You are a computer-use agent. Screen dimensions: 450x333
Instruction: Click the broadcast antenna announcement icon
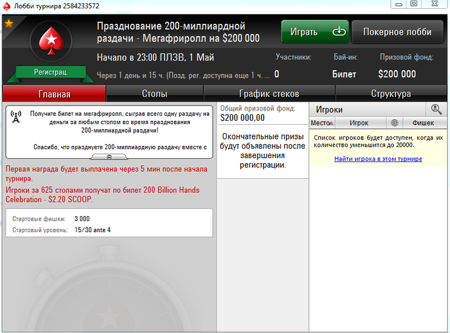(16, 116)
